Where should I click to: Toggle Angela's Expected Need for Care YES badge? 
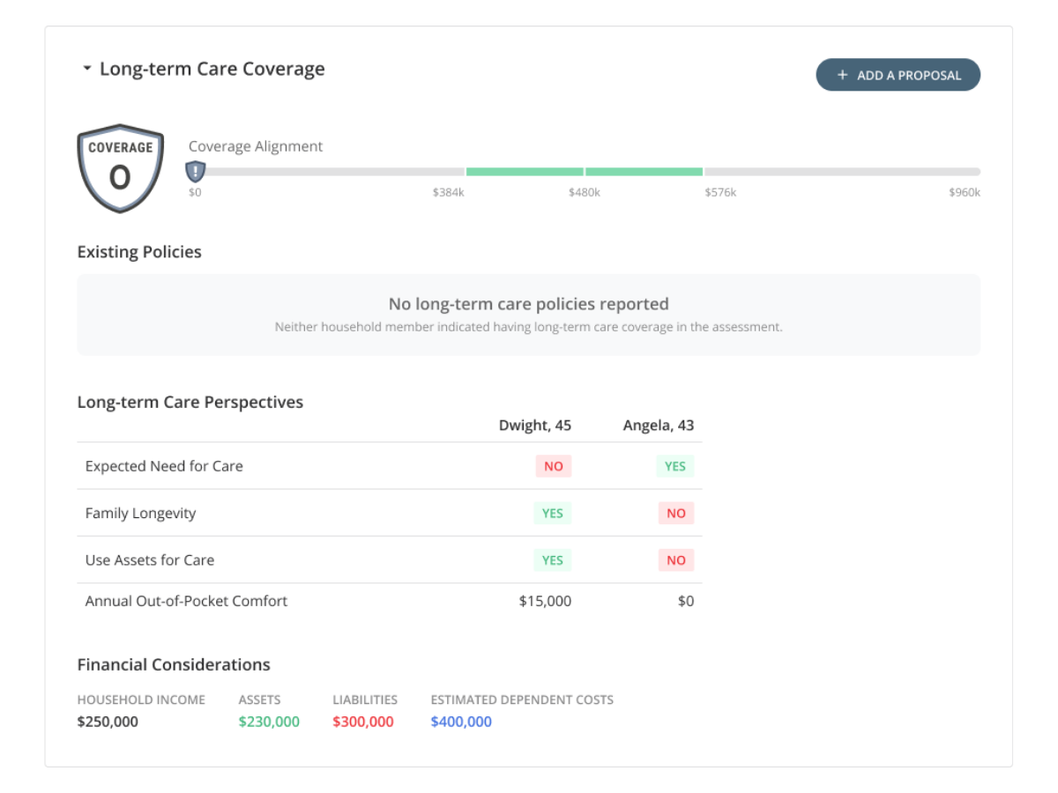click(675, 466)
